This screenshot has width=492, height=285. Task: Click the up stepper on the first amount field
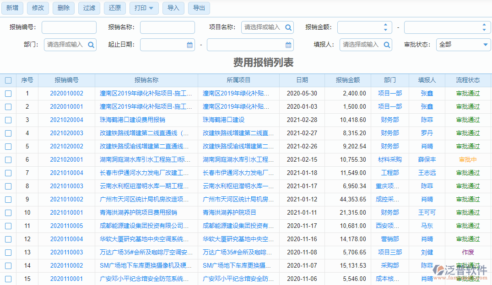pos(385,24)
